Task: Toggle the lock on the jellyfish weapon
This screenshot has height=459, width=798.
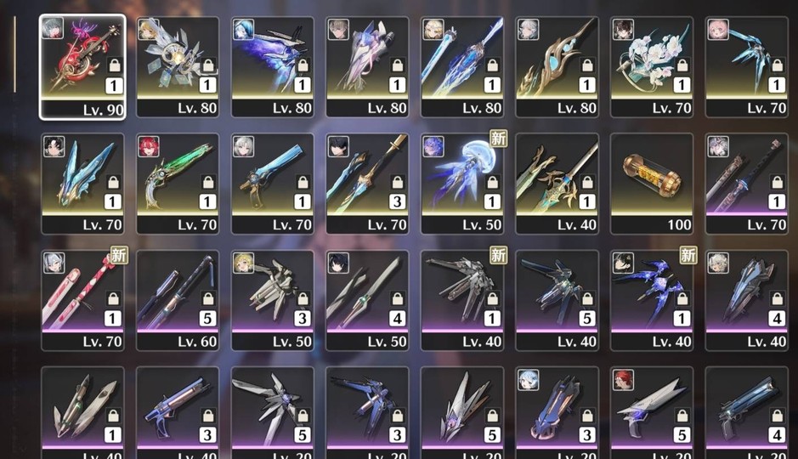Action: tap(492, 182)
